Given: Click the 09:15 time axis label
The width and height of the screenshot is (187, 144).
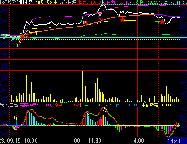Looking at the screenshot, I should click(14, 141).
